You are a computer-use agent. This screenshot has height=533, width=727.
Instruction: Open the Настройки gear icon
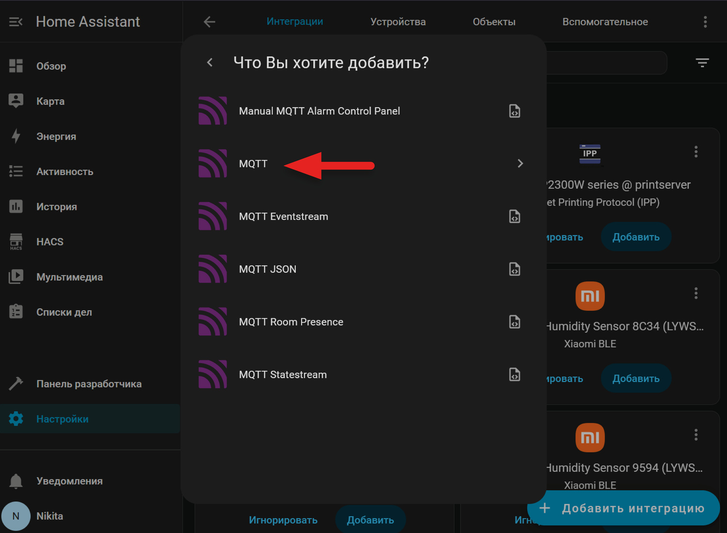coord(16,419)
